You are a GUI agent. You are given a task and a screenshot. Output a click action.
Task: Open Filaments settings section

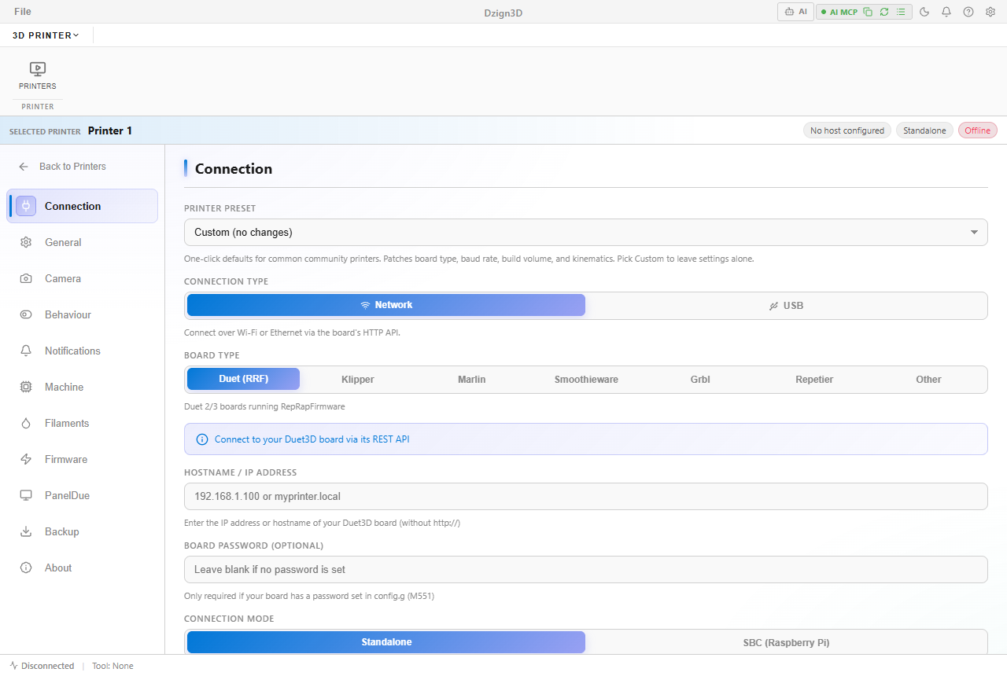click(x=82, y=423)
